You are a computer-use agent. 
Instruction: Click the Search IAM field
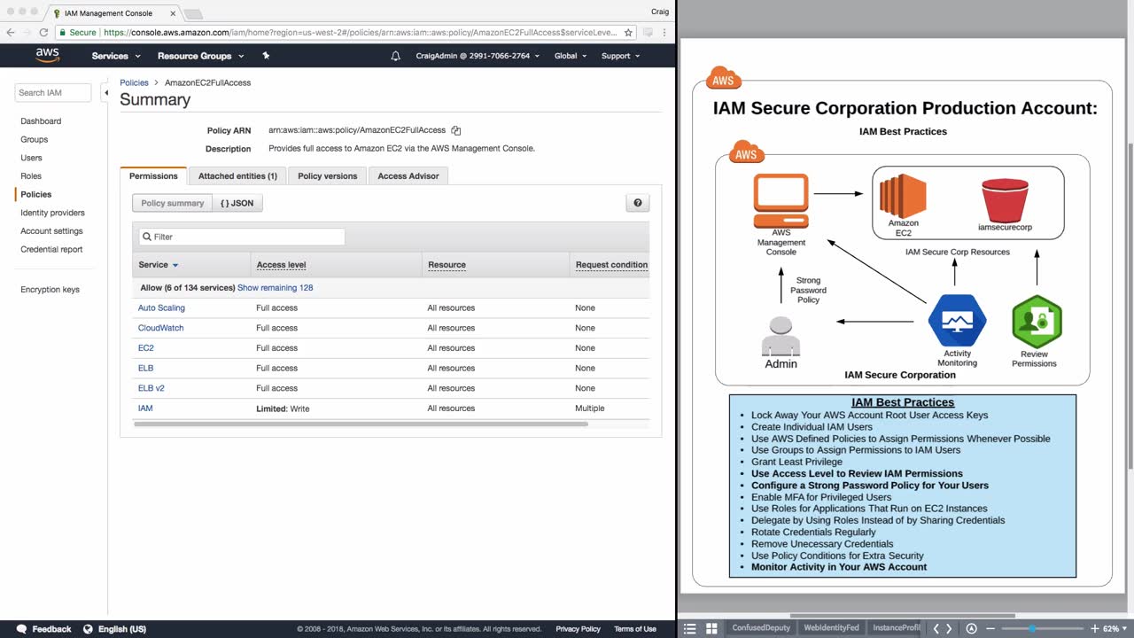[x=53, y=92]
